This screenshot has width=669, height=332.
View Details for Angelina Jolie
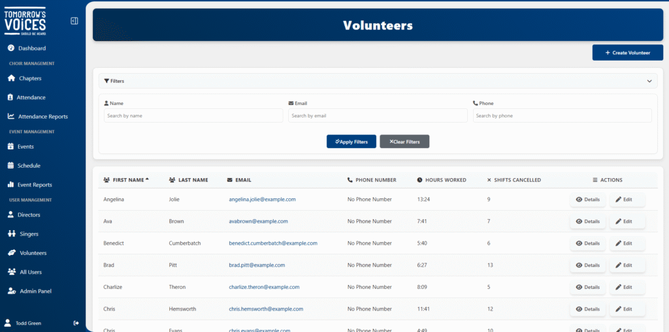[x=587, y=200]
